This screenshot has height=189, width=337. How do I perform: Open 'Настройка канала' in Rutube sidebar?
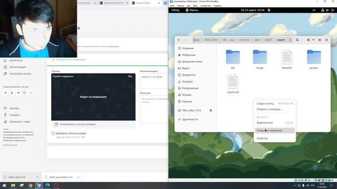[x=17, y=73]
